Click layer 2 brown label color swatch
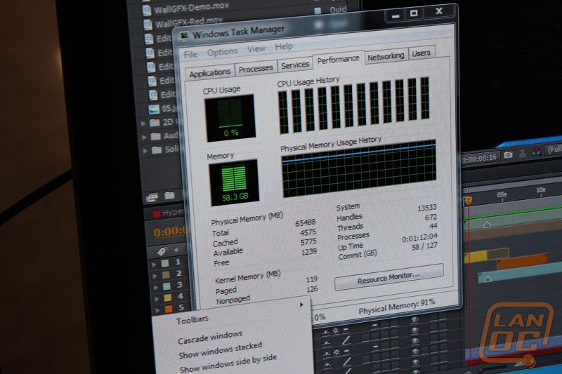The image size is (562, 374). point(166,275)
